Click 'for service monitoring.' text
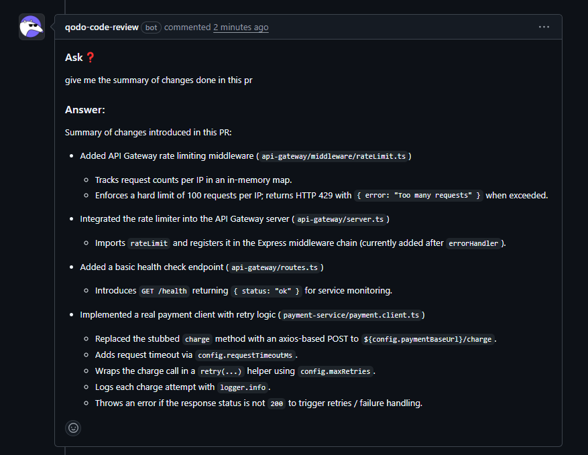The width and height of the screenshot is (588, 455). click(349, 290)
